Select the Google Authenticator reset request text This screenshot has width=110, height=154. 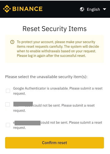coord(58,91)
